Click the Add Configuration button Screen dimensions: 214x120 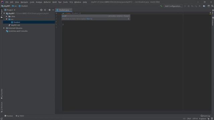[173, 6]
